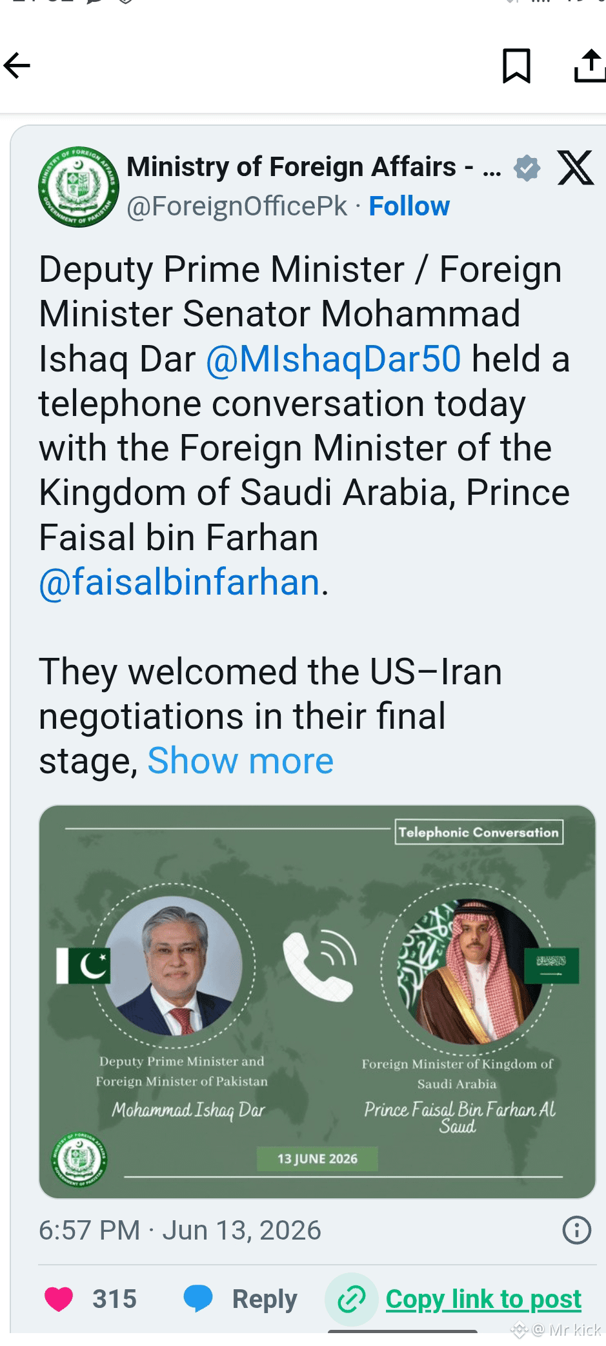
Task: Open the share/upload icon
Action: click(x=590, y=66)
